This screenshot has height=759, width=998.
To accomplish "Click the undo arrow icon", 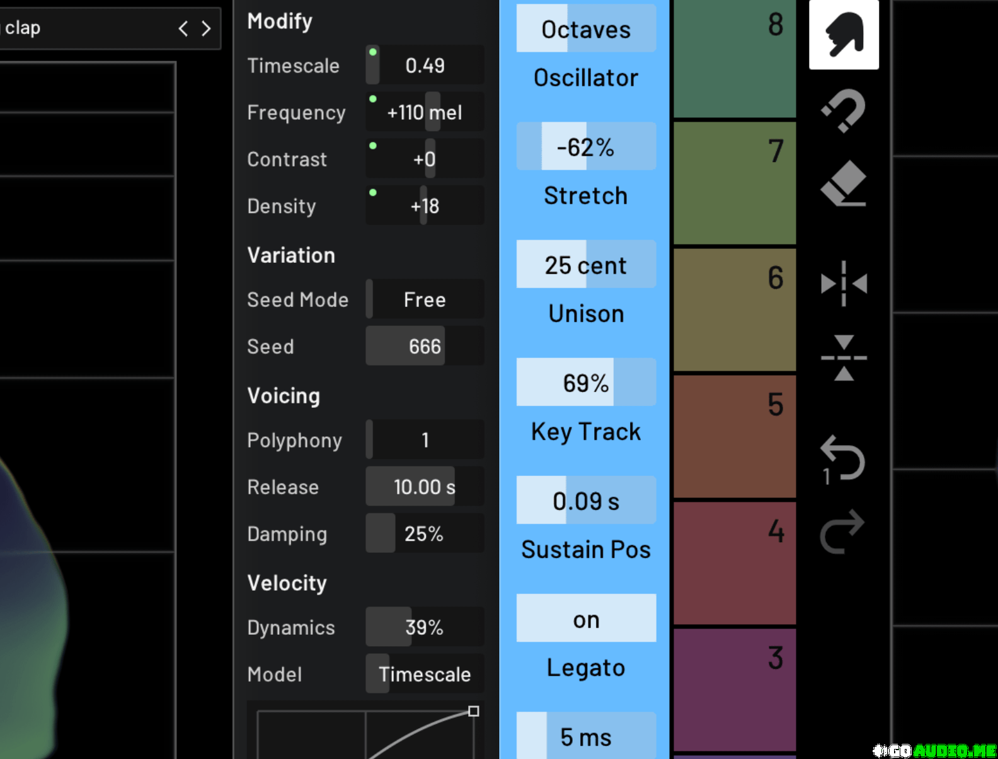I will click(844, 459).
